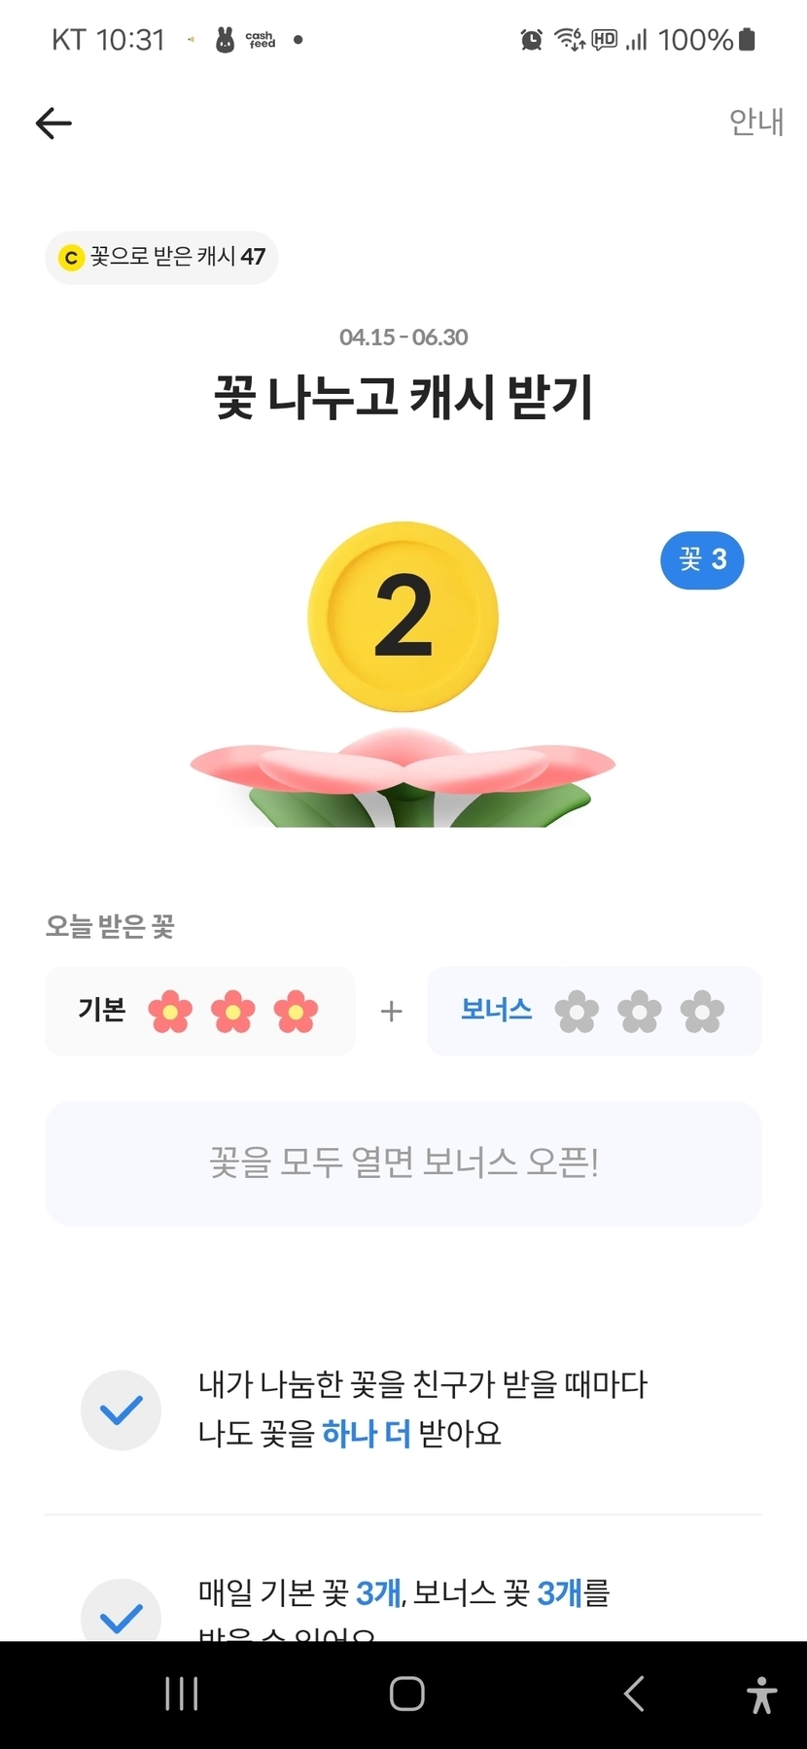Tap checkmark beside 내가 나눔한 꽃을 text
Image resolution: width=807 pixels, height=1749 pixels.
[x=121, y=1410]
